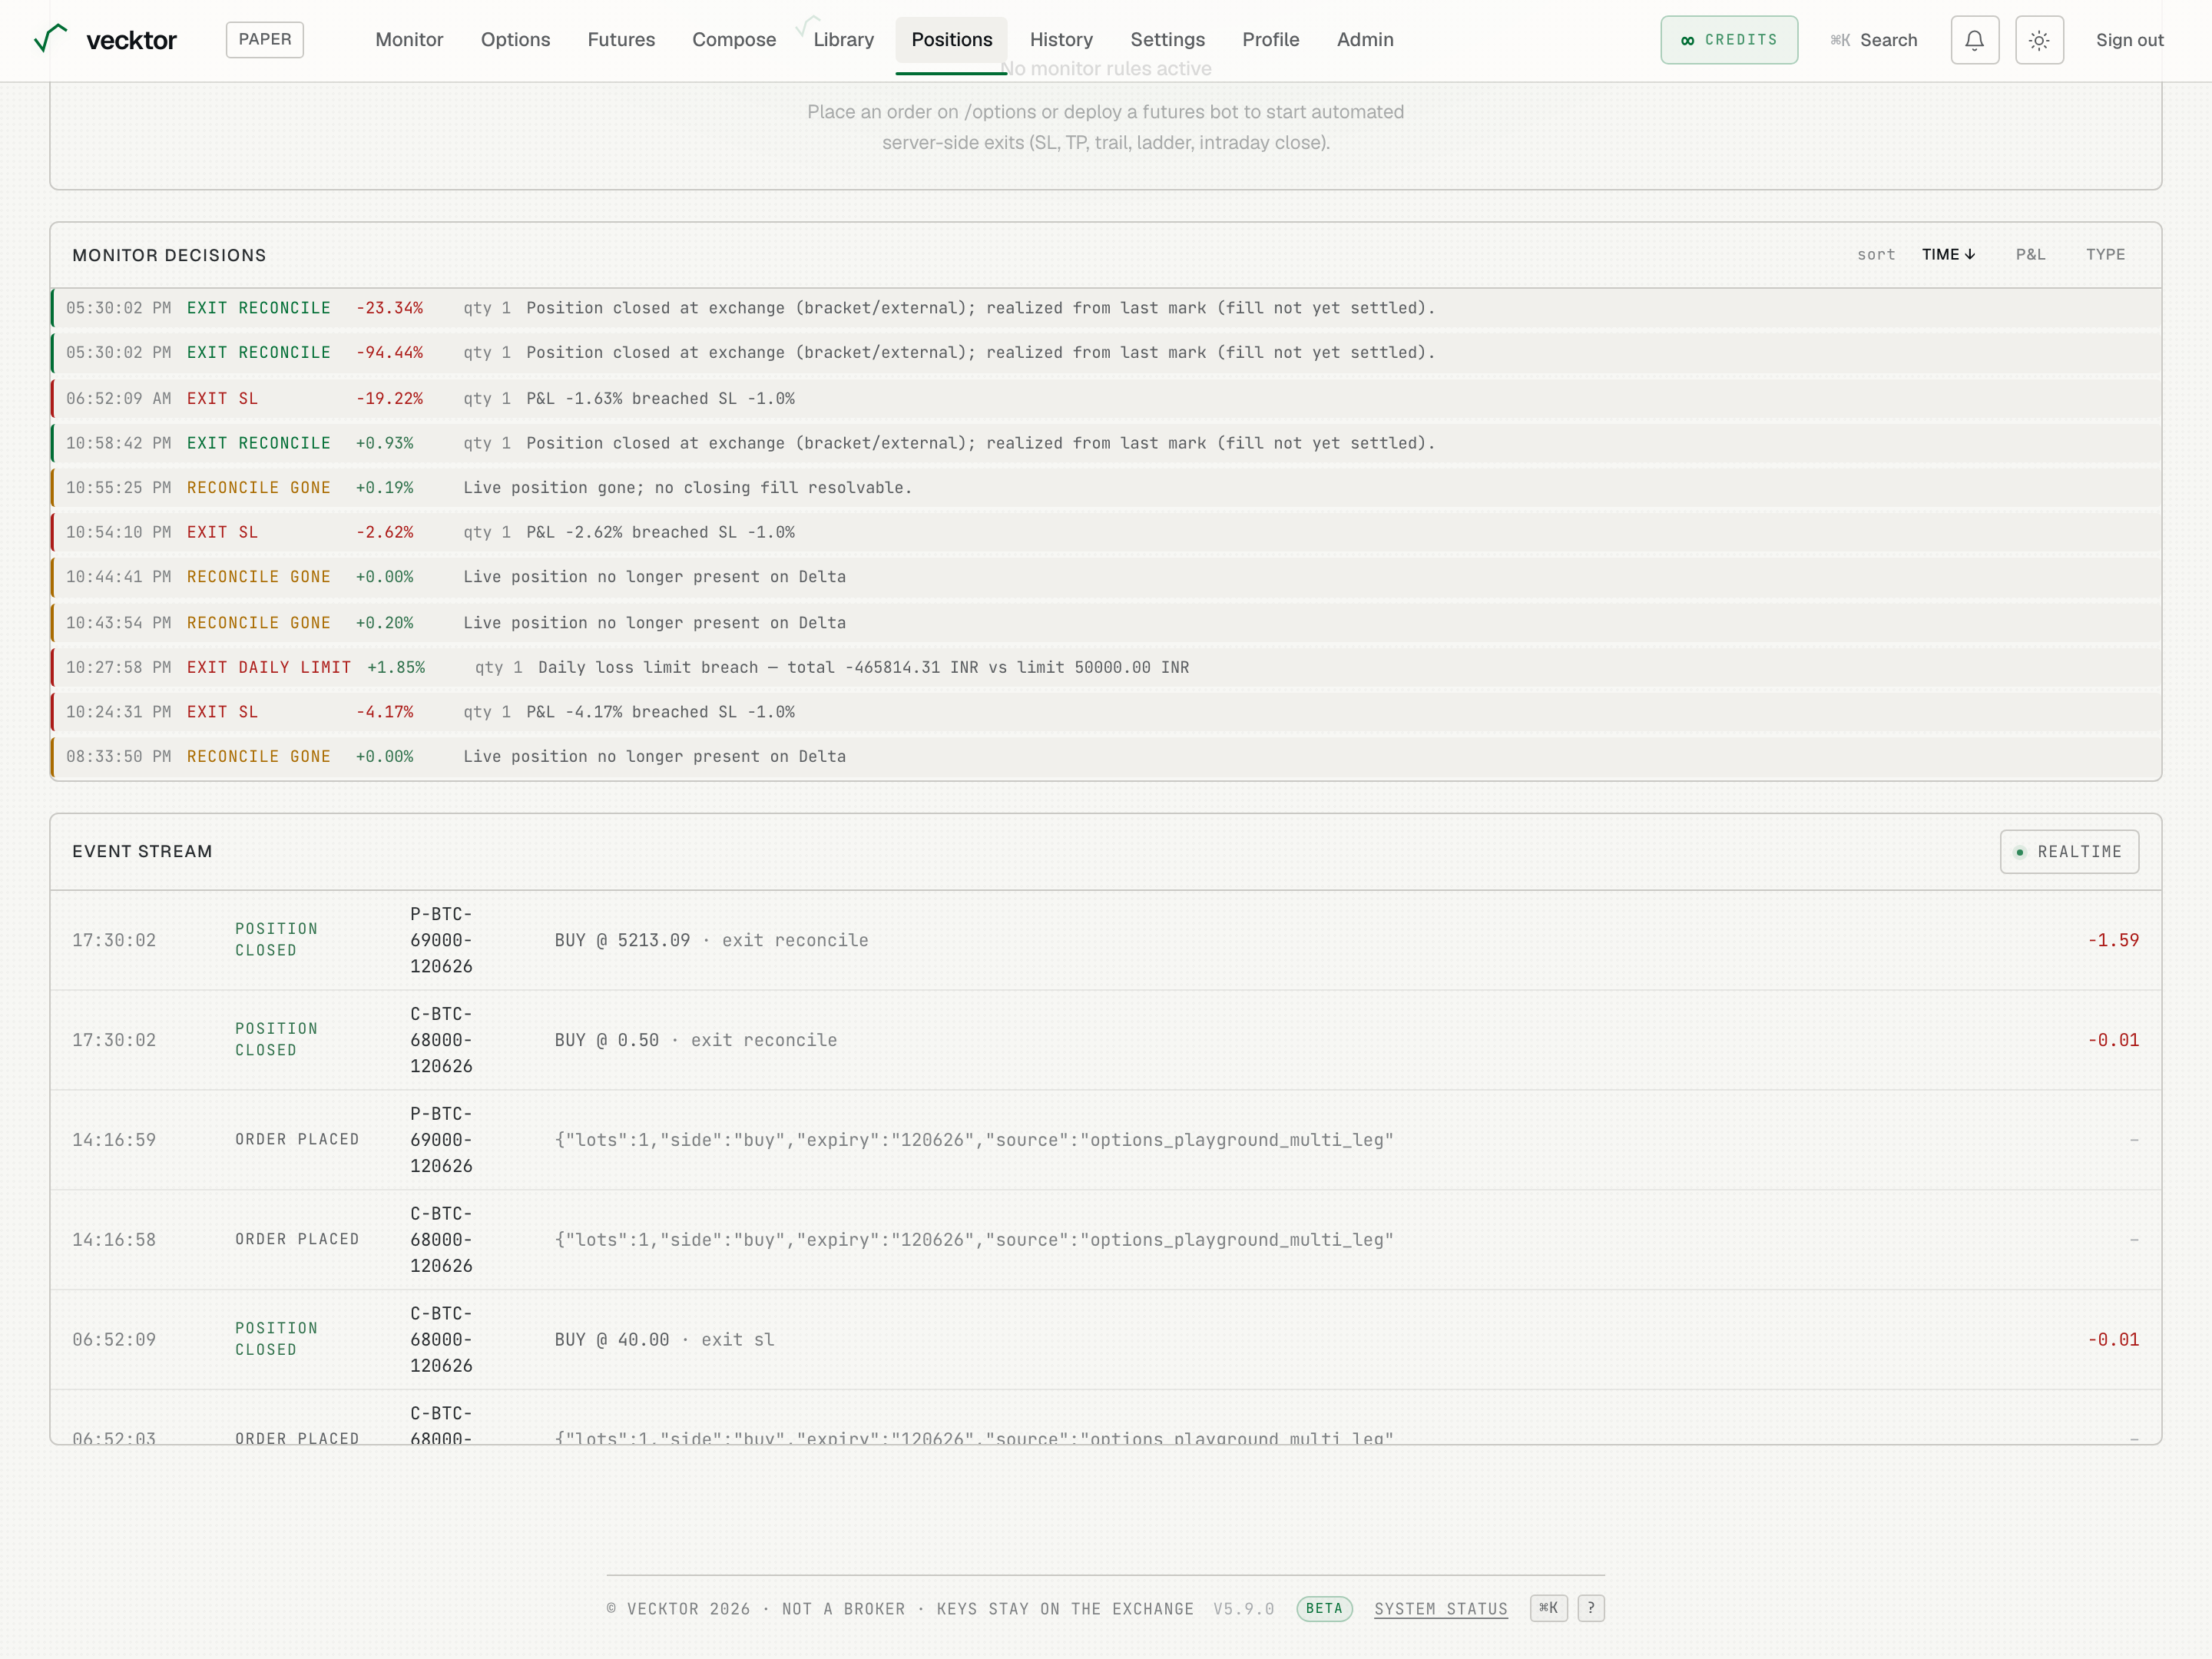The width and height of the screenshot is (2212, 1659).
Task: Click the infinity CREDITS button
Action: (x=1729, y=40)
